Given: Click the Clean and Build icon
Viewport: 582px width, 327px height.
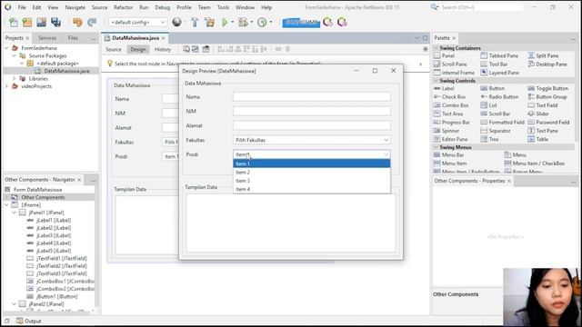Looking at the screenshot, I should (209, 22).
